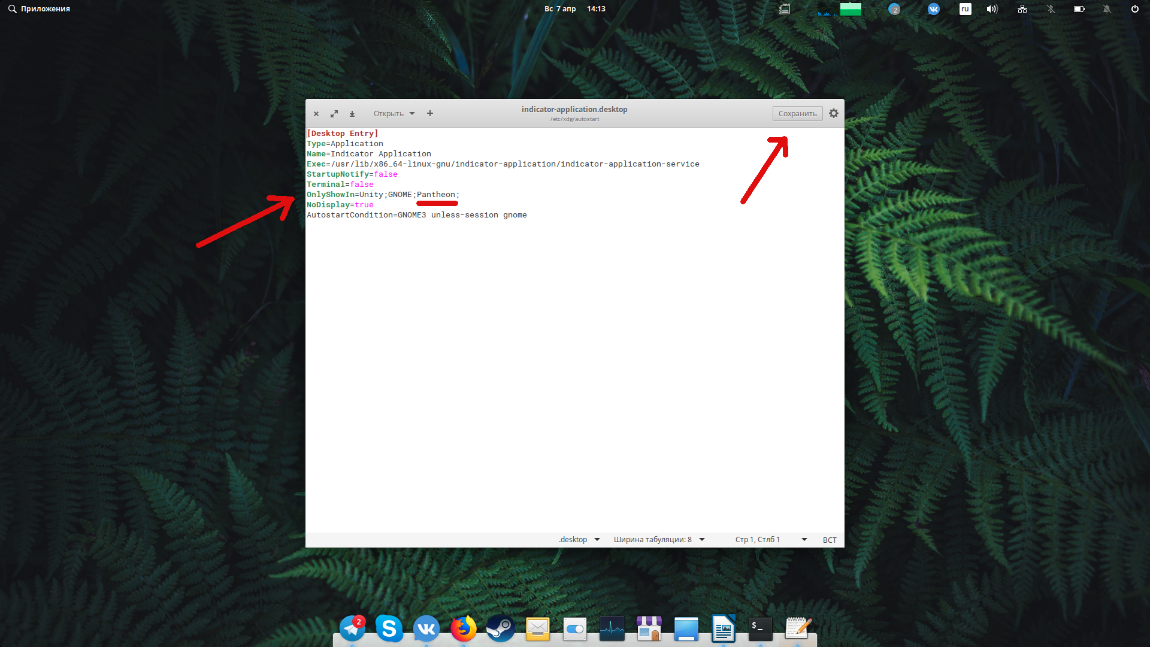Screen dimensions: 1150x647
Task: Open the notifications bell indicator
Action: coord(1107,9)
